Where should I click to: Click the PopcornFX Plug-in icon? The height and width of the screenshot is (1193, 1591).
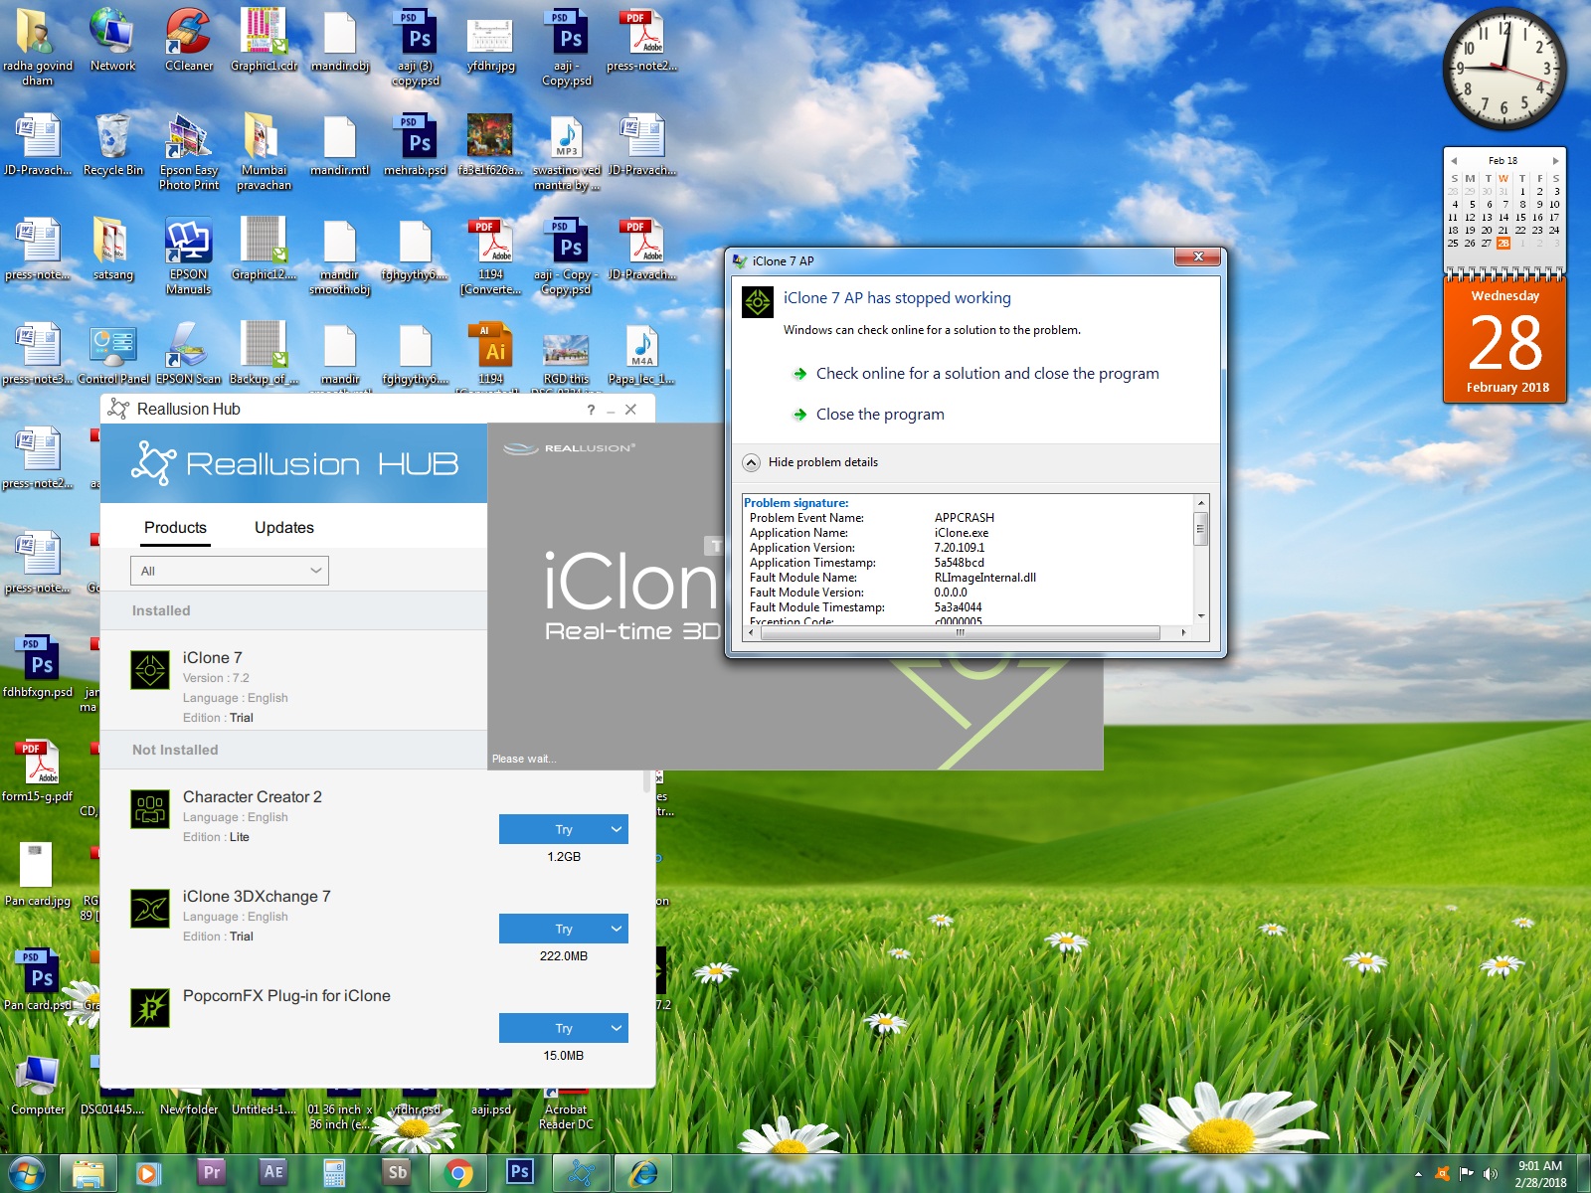click(150, 1008)
